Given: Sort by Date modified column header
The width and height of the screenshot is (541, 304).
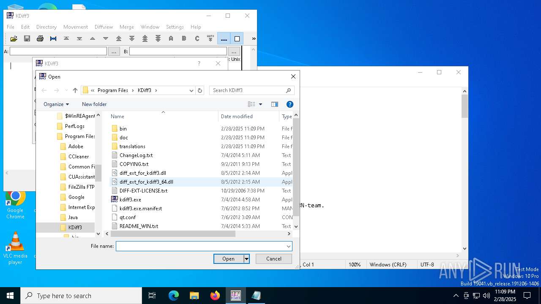Looking at the screenshot, I should 237,117.
